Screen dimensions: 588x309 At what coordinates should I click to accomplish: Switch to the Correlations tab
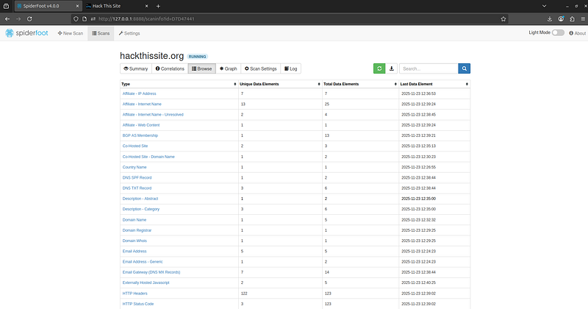click(x=170, y=68)
